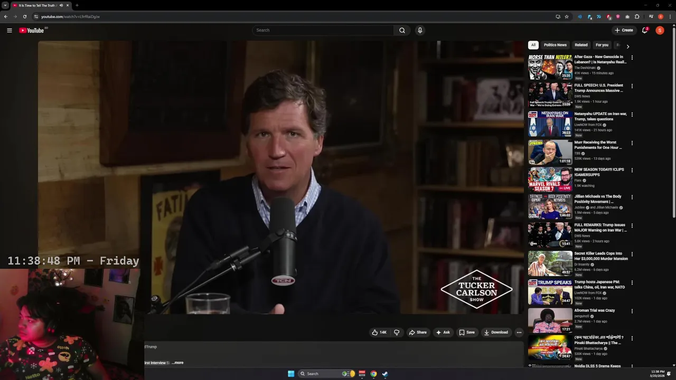Reload the page in the browser
This screenshot has height=380, width=676.
click(x=25, y=16)
